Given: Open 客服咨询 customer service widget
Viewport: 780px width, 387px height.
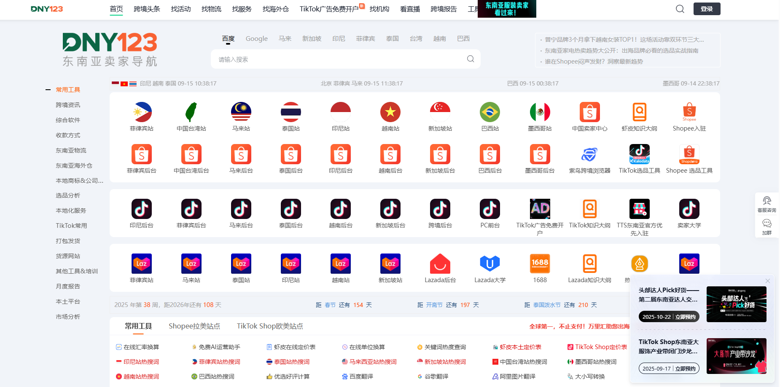Looking at the screenshot, I should pos(767,204).
